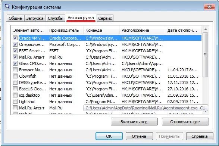
Task: Click the system configuration window title icon
Action: tap(7, 6)
